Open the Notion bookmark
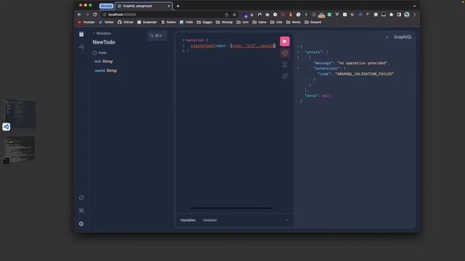The image size is (465, 261). point(169,22)
